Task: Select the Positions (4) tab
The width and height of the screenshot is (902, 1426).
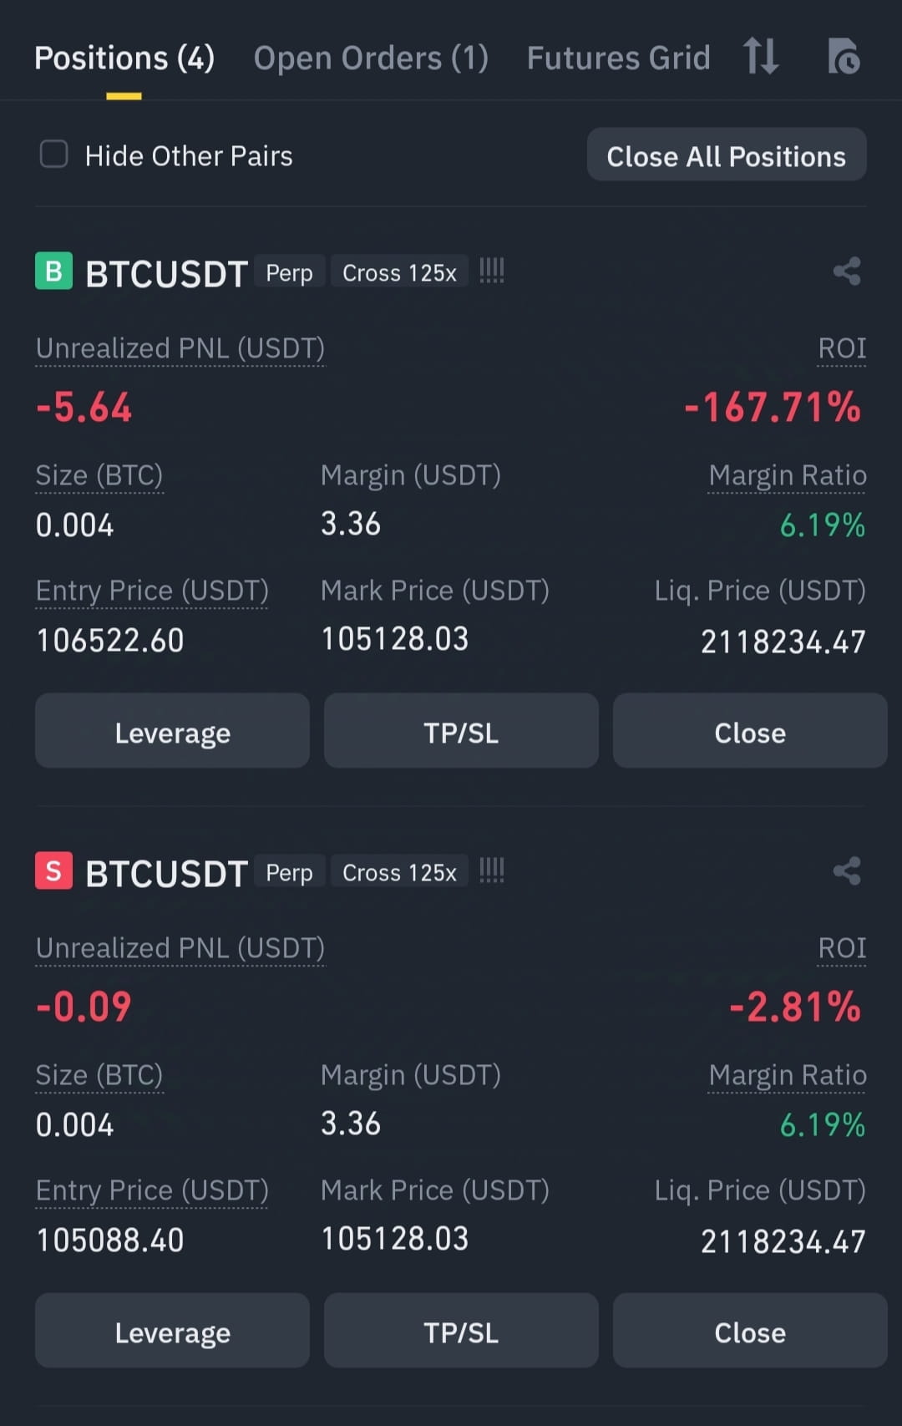Action: 124,58
